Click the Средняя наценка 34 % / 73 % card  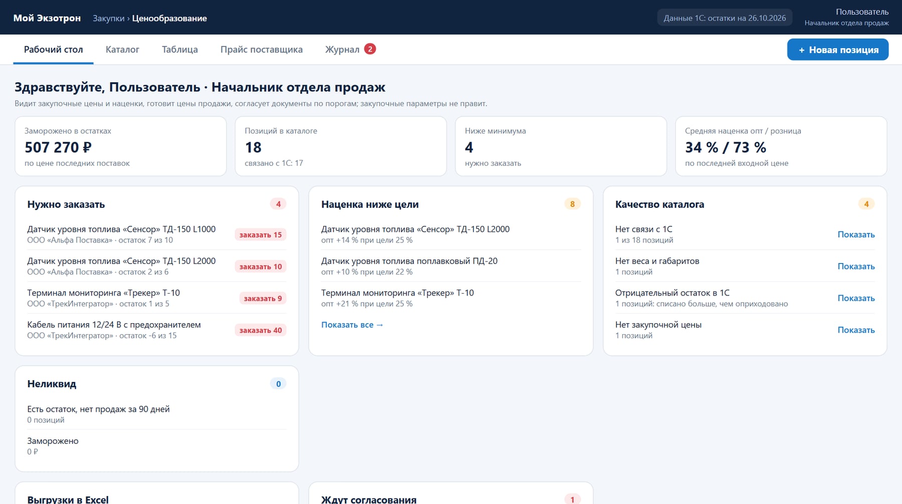781,146
